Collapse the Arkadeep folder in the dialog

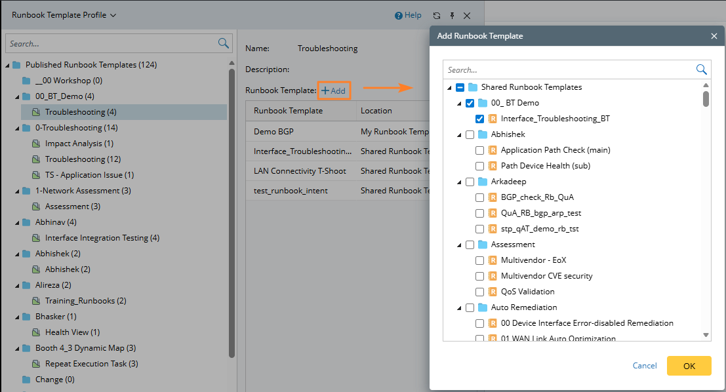coord(459,182)
